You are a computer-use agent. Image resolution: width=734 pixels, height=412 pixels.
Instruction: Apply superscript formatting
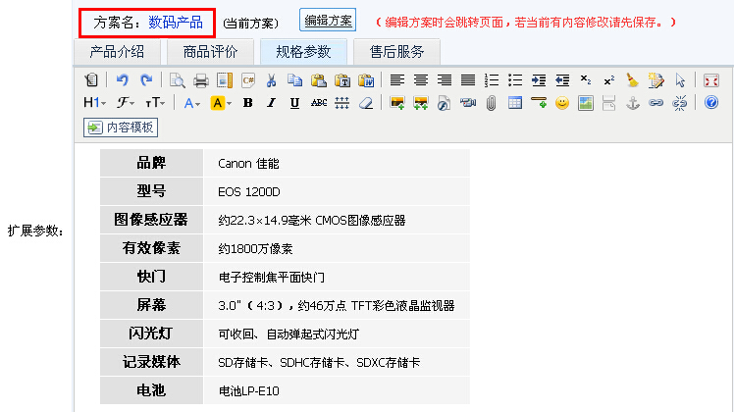(609, 80)
